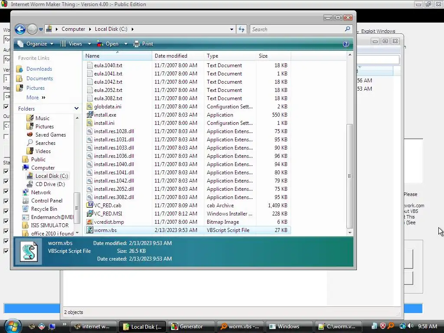Click Open in the Explorer toolbar
Viewport: 444px width, 333px height.
pos(108,44)
